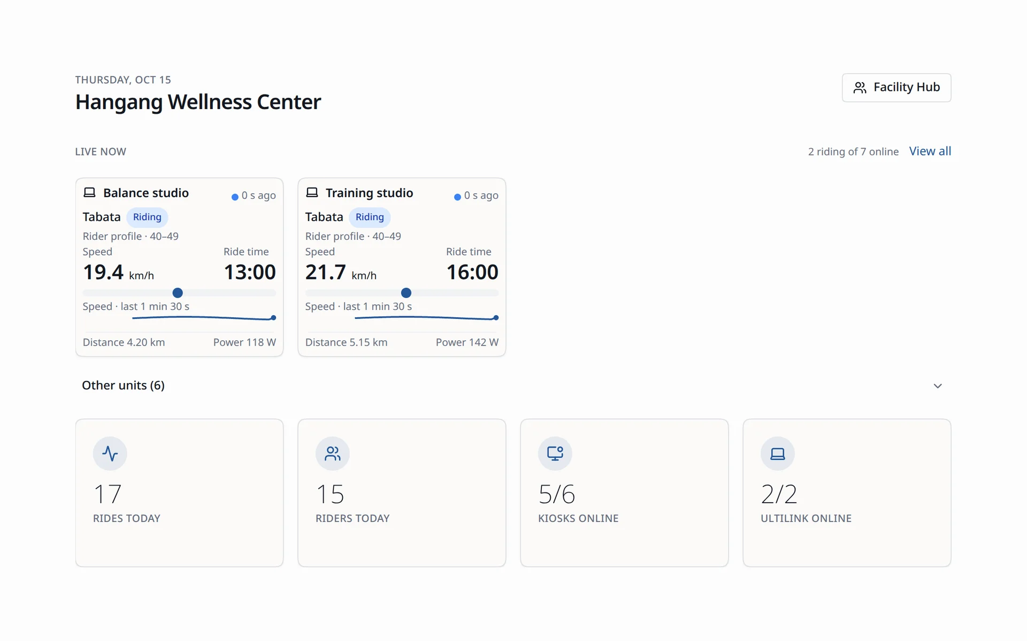Follow the View all link
This screenshot has width=1027, height=641.
[930, 151]
